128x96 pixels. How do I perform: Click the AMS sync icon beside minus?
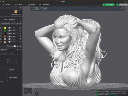pyautogui.click(x=18, y=23)
